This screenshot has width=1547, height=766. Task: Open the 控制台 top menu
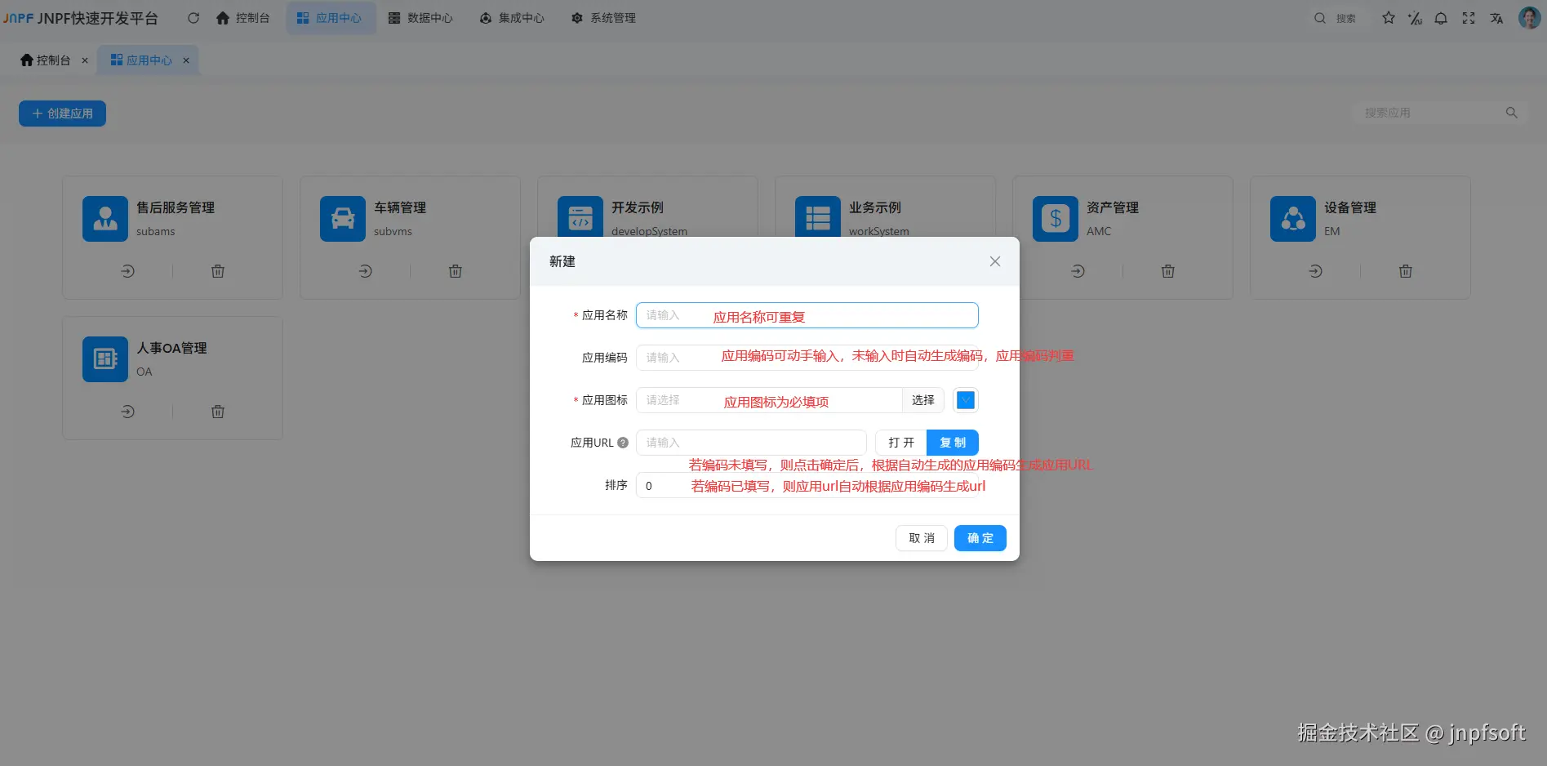tap(243, 18)
